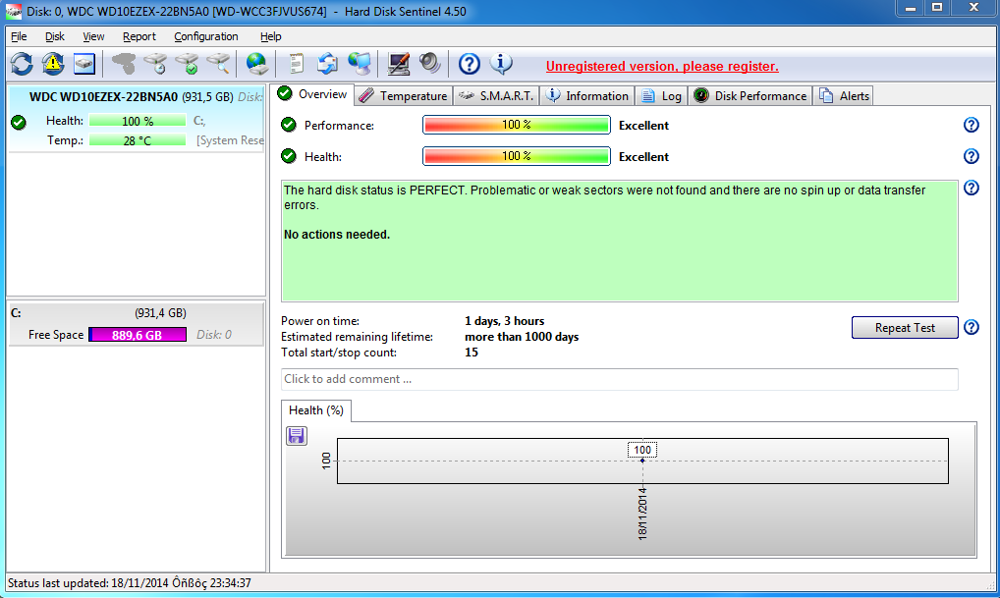
Task: Click the globe with monitor toolbar icon
Action: 360,64
